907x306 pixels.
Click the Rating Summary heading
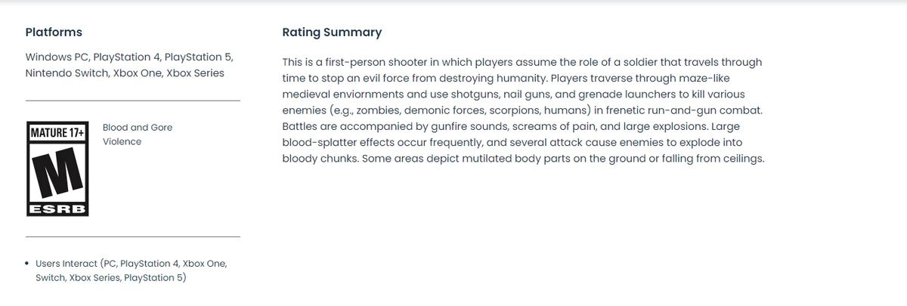[x=332, y=32]
